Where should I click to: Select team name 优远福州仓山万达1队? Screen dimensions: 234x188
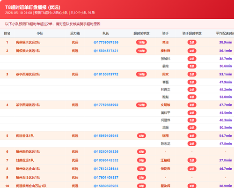pos(31,186)
